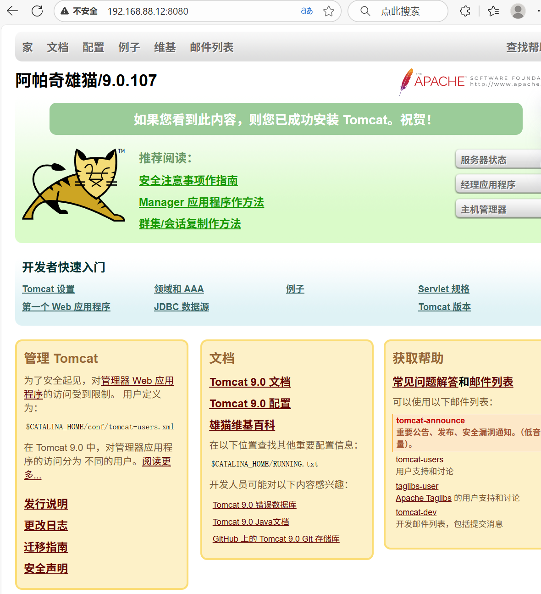Open the 邮件列表 nav menu item

tap(211, 47)
